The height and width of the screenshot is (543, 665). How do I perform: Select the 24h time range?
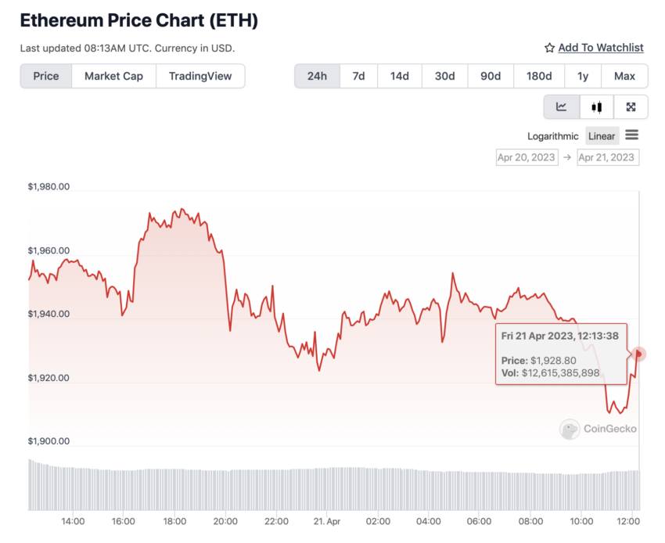tap(317, 77)
